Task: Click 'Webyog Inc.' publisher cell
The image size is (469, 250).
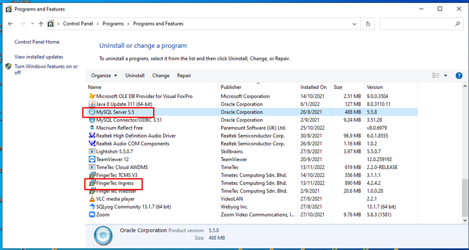Action: tap(234, 207)
